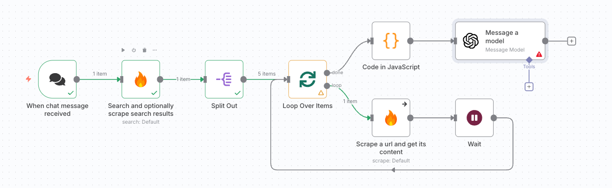The width and height of the screenshot is (612, 188).
Task: Click the 'Scrape a url and get its content' label
Action: pos(391,148)
